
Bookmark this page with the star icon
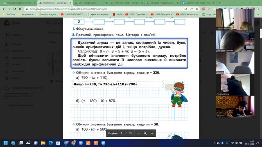[x=197, y=9]
